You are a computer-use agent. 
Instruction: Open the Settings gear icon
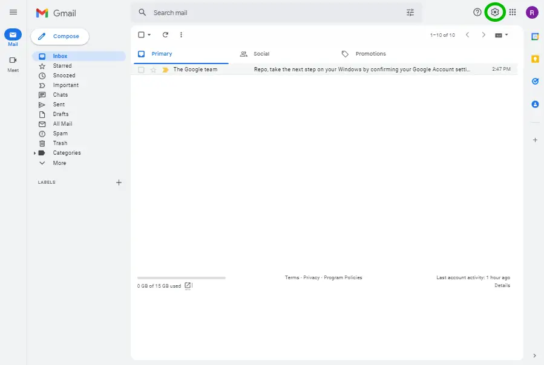pyautogui.click(x=495, y=12)
